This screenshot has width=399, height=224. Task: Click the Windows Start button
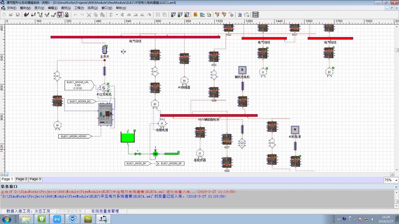coord(7,219)
